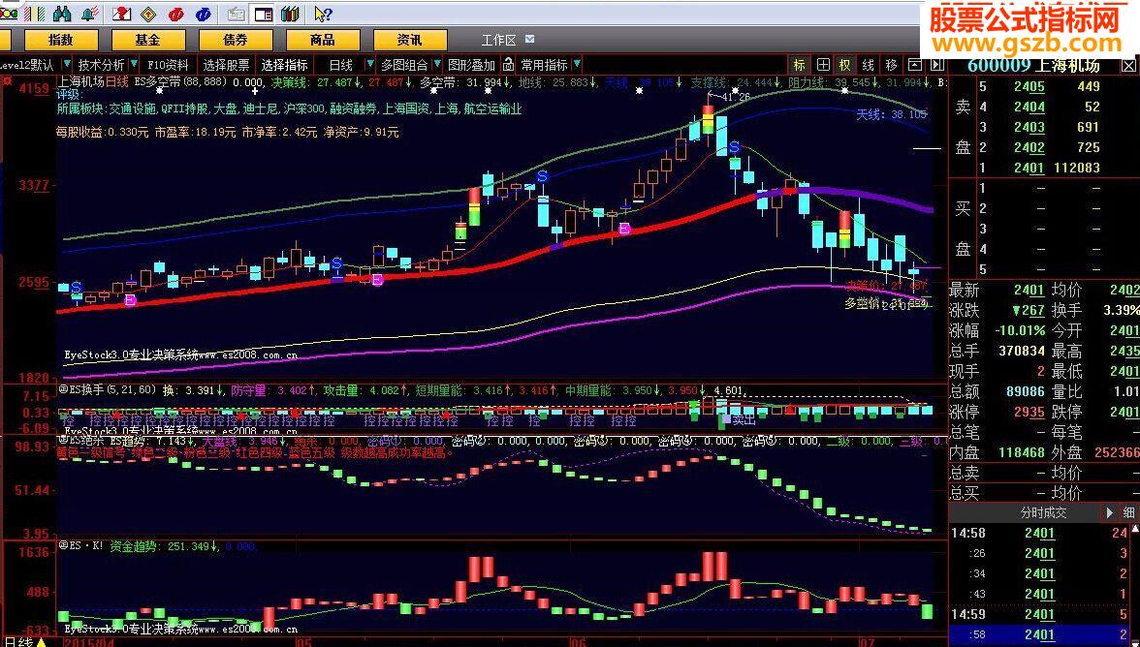The image size is (1140, 647).
Task: Click the skip-forward arrow icon near stock title
Action: click(x=937, y=65)
